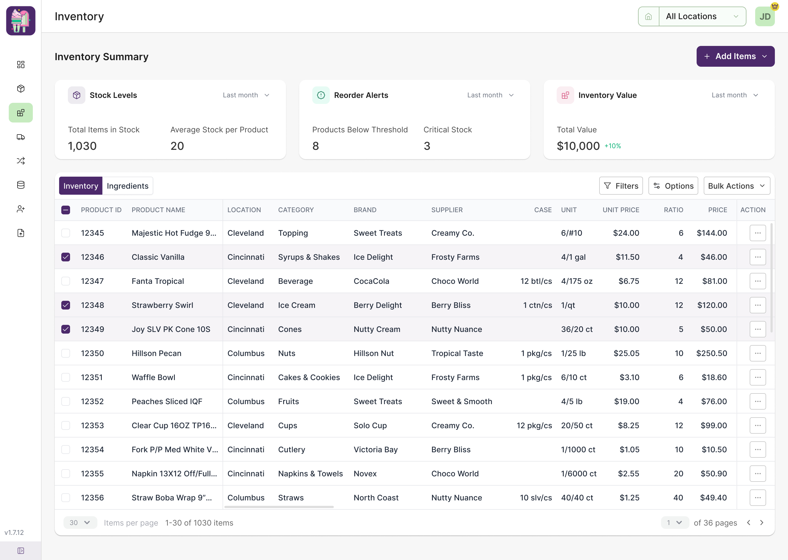Open the All Locations dropdown

[702, 17]
